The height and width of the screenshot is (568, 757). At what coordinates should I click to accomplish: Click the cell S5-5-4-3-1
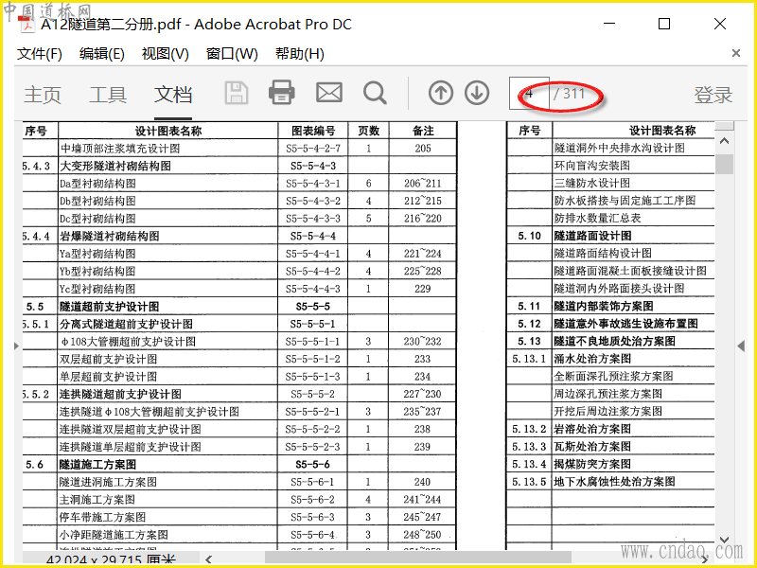(313, 184)
